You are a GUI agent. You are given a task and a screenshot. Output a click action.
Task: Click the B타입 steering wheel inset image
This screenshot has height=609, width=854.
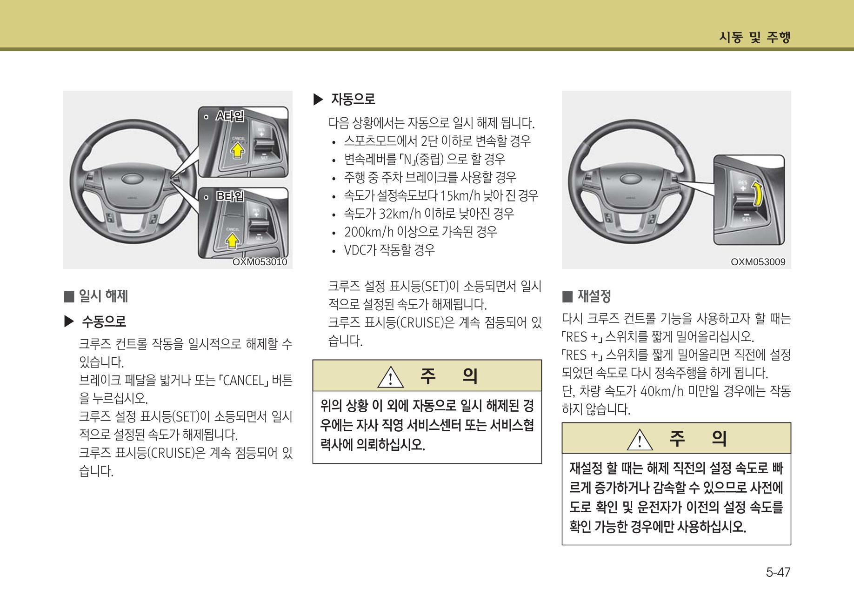243,223
